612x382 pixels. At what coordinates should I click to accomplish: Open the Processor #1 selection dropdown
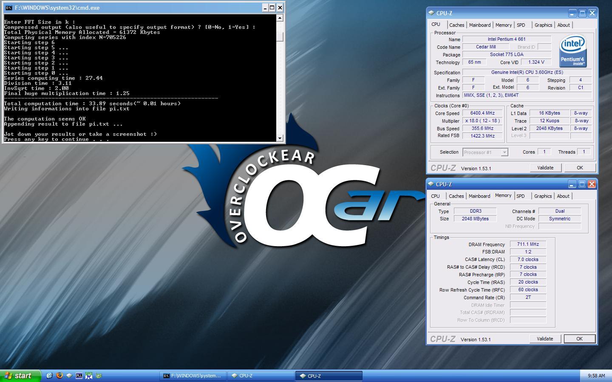[504, 152]
